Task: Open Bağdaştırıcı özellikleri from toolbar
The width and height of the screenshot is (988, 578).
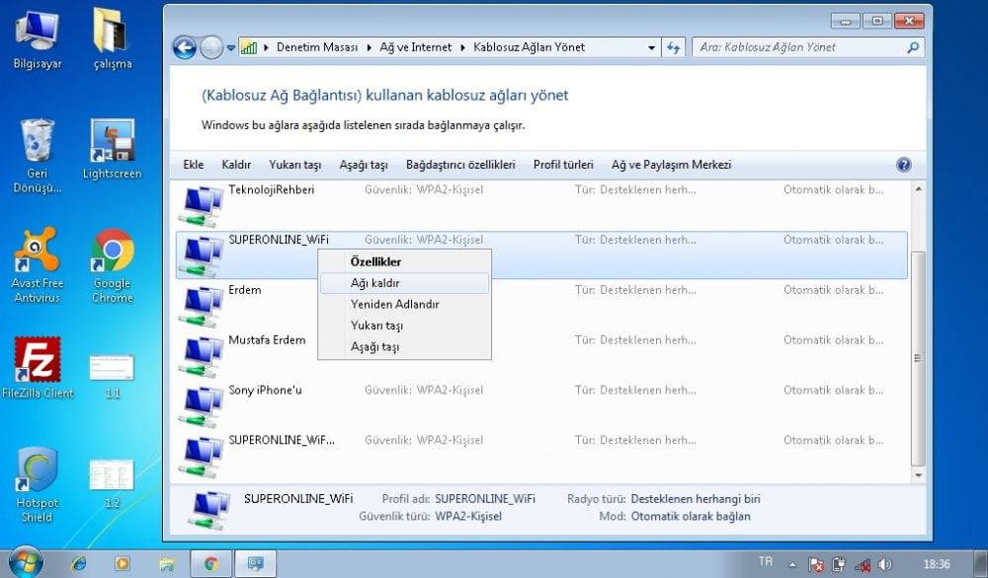Action: coord(460,165)
